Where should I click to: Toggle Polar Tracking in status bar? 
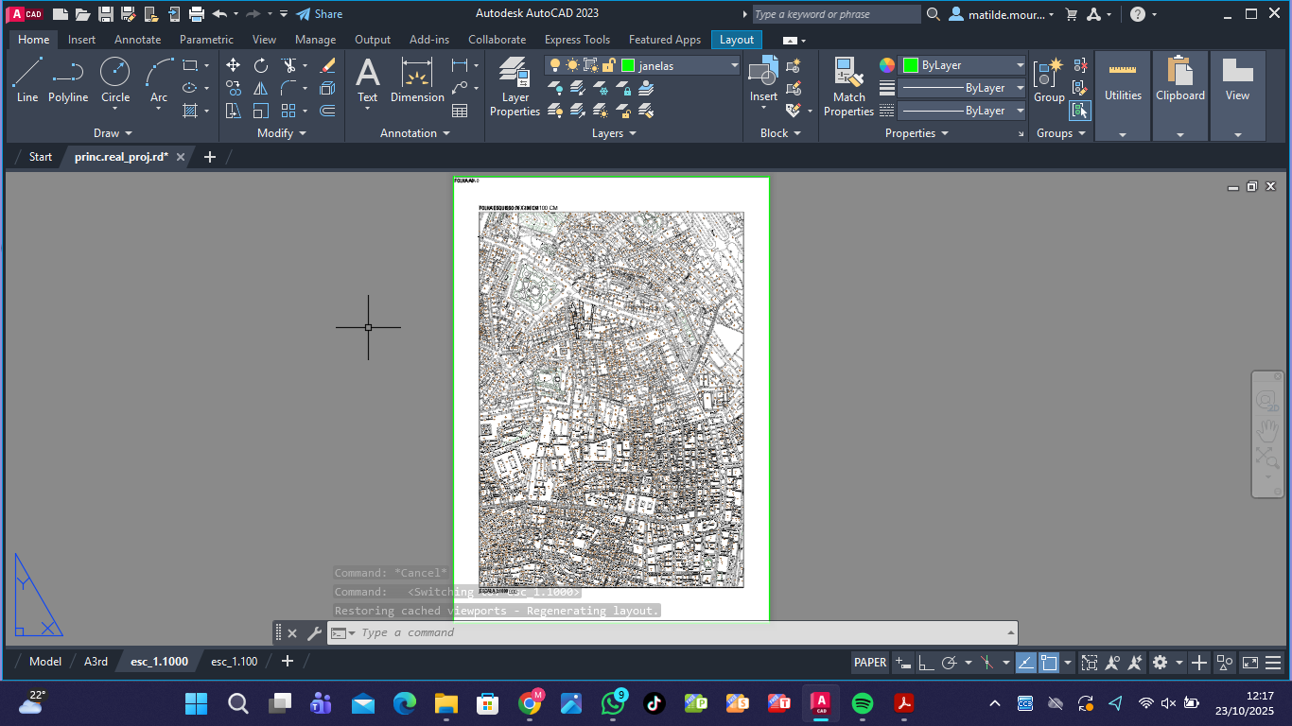coord(951,663)
